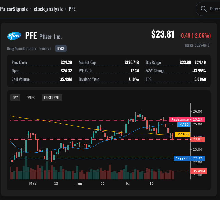Click the Jul label on time axis
The image size is (220, 200).
click(x=128, y=183)
